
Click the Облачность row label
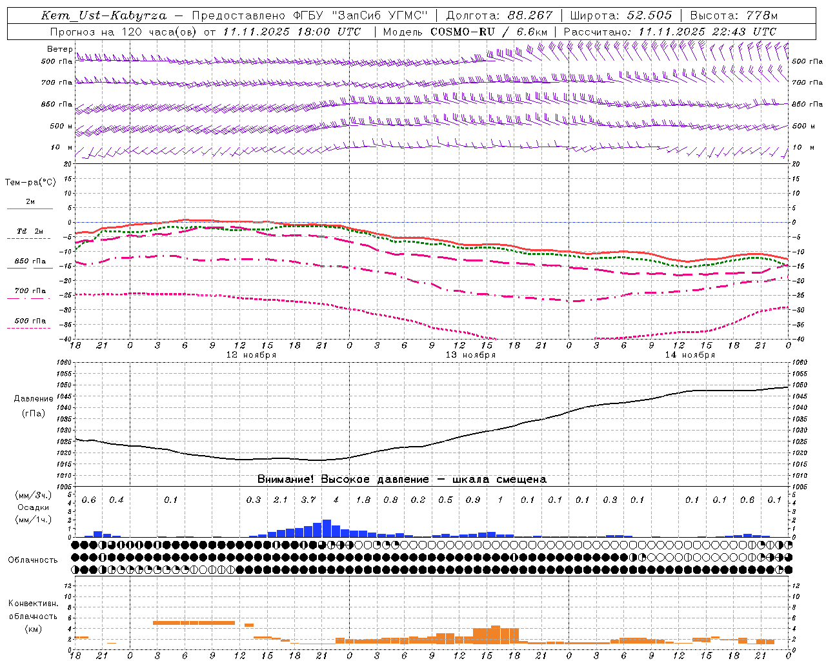pyautogui.click(x=33, y=560)
